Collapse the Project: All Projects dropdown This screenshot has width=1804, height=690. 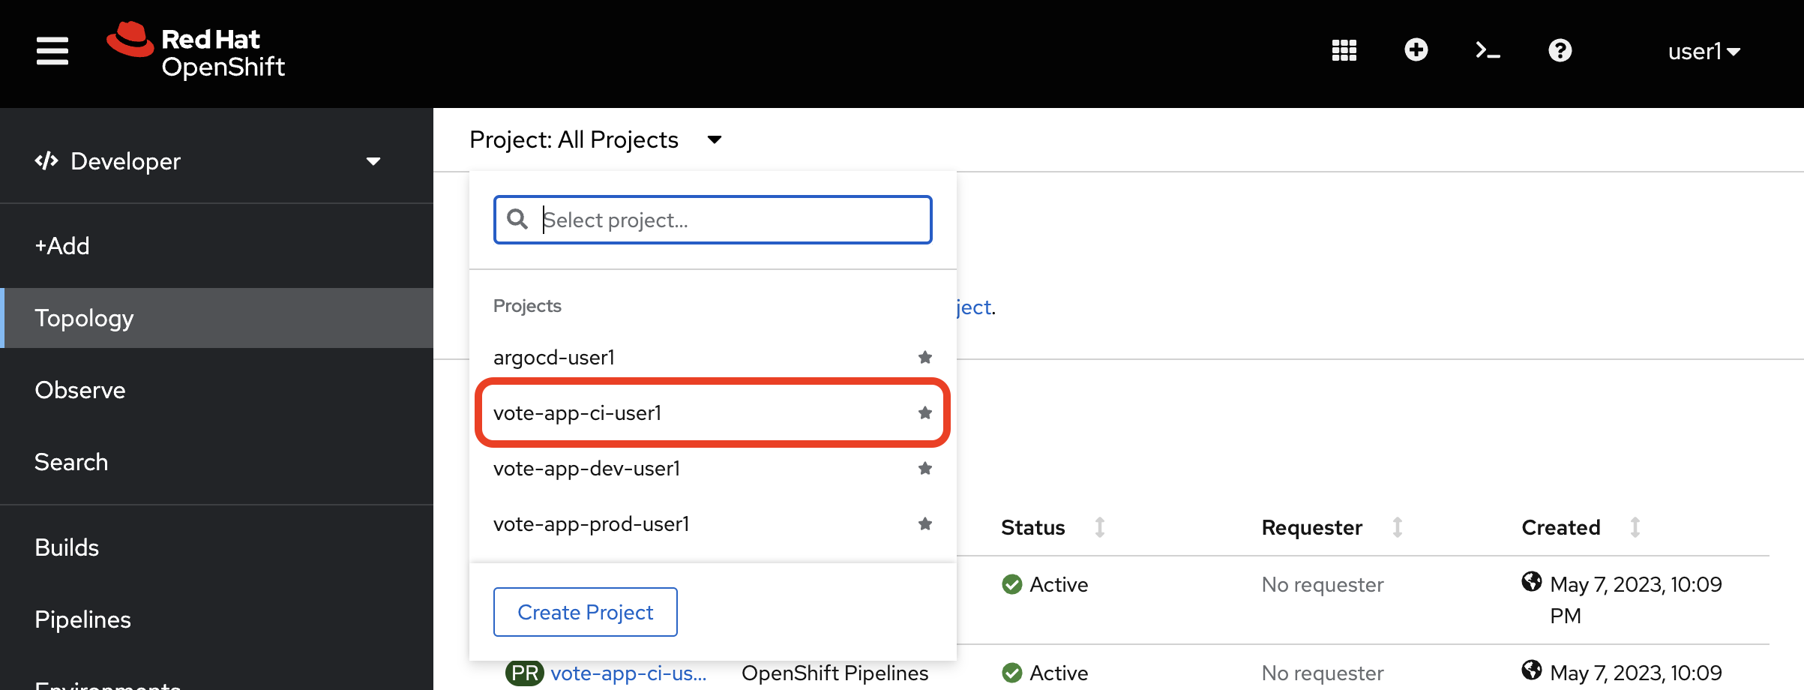595,139
